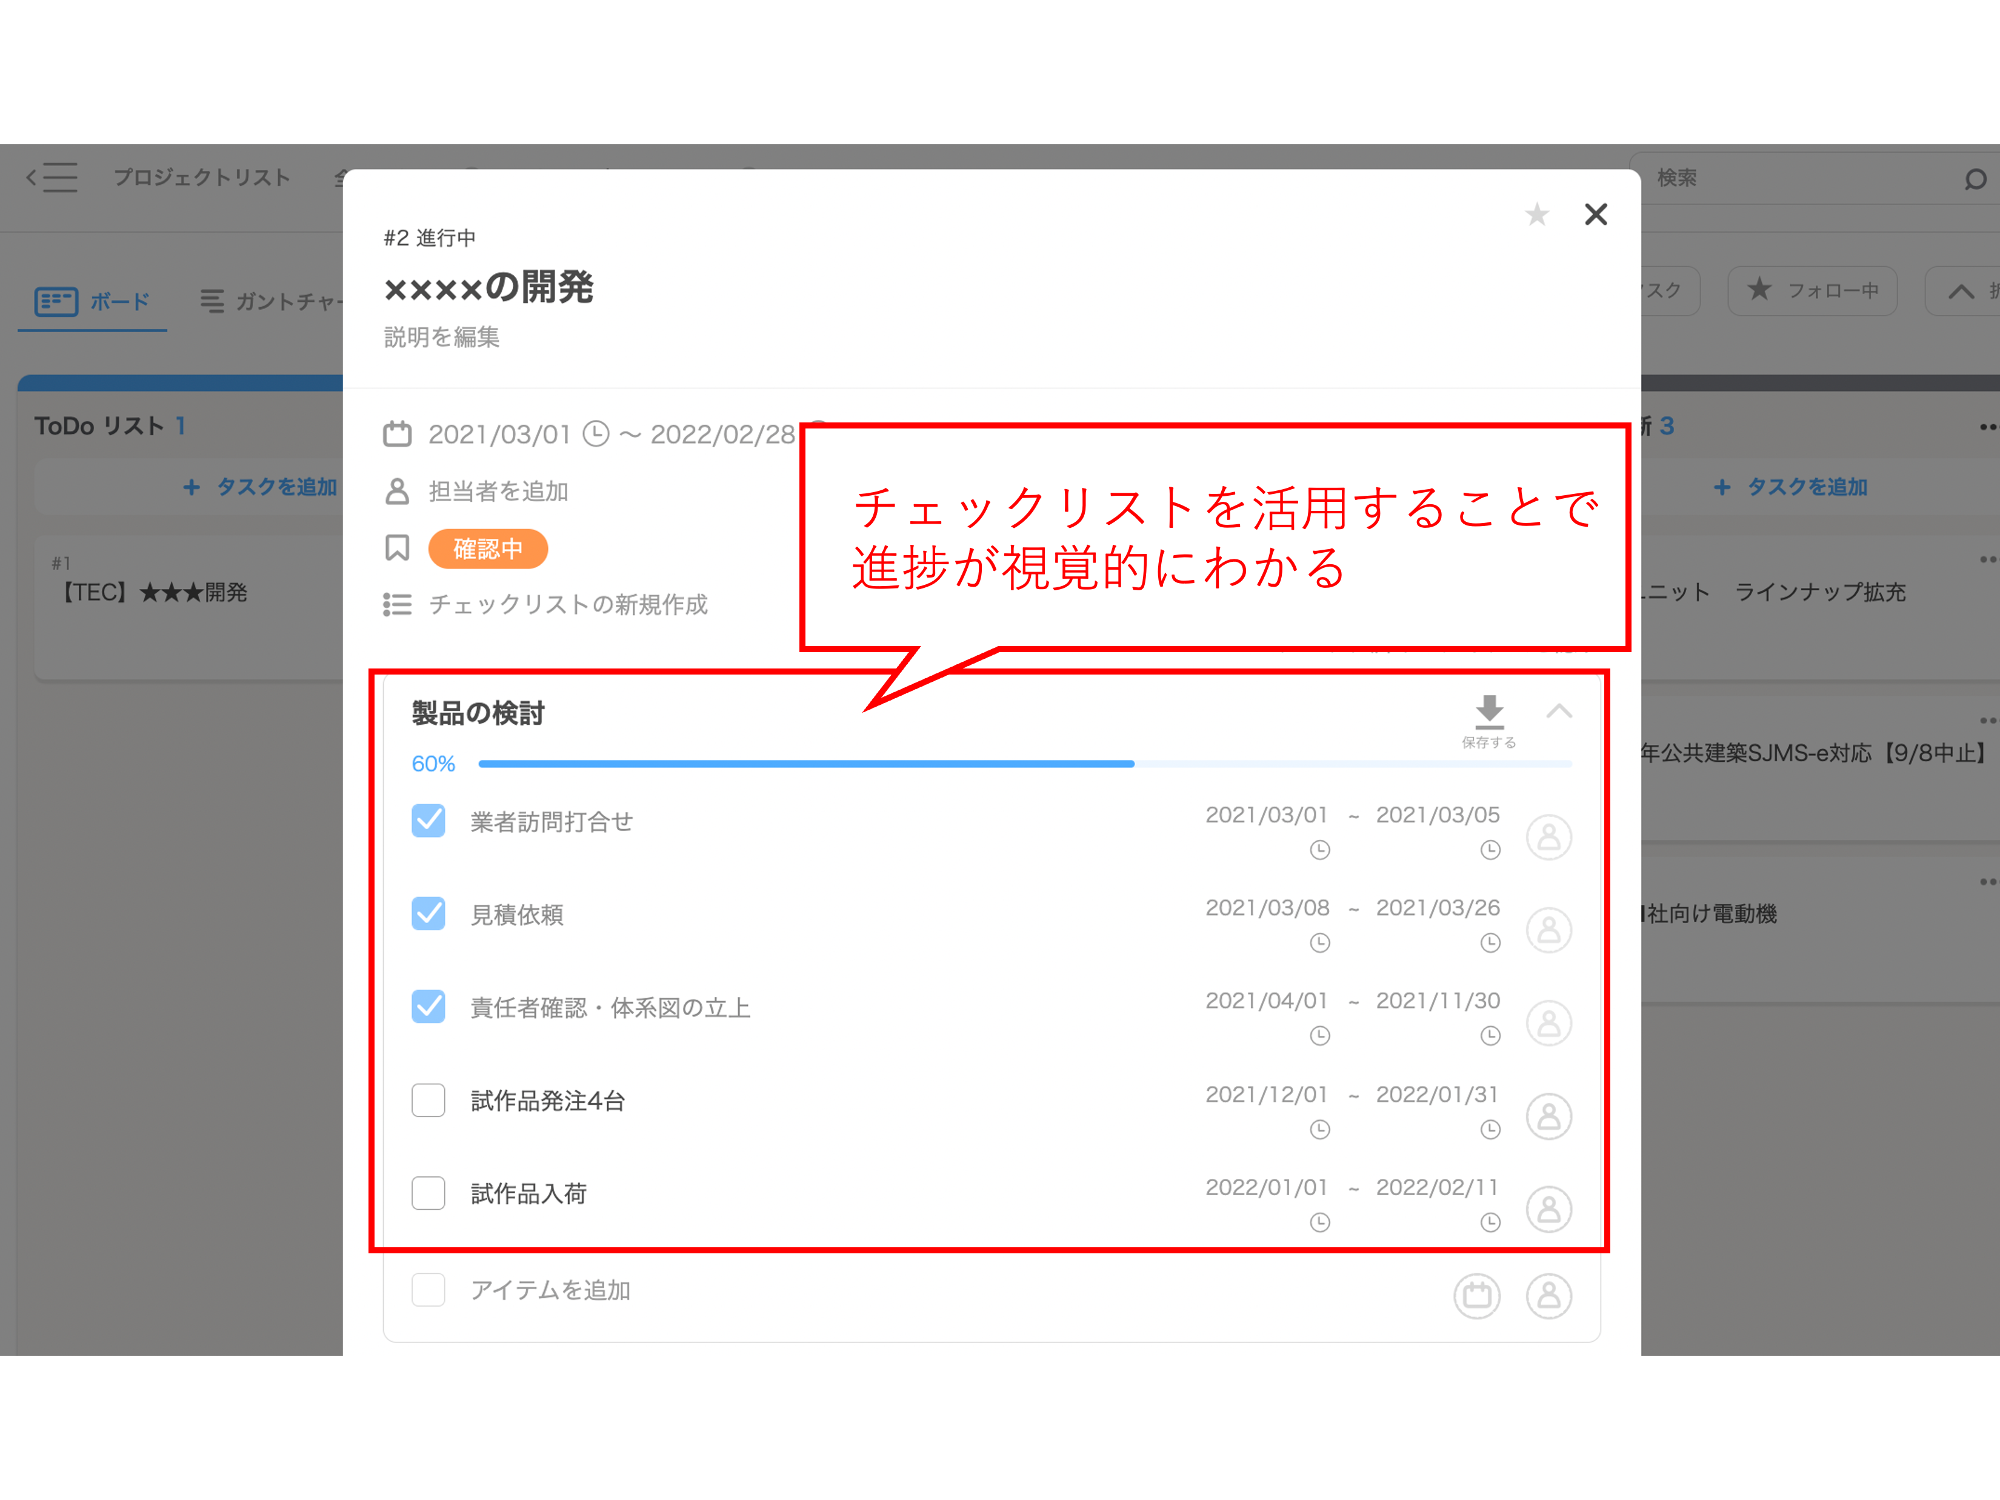Assign a person to 業者訪問打合せ
This screenshot has height=1500, width=2000.
tap(1549, 837)
